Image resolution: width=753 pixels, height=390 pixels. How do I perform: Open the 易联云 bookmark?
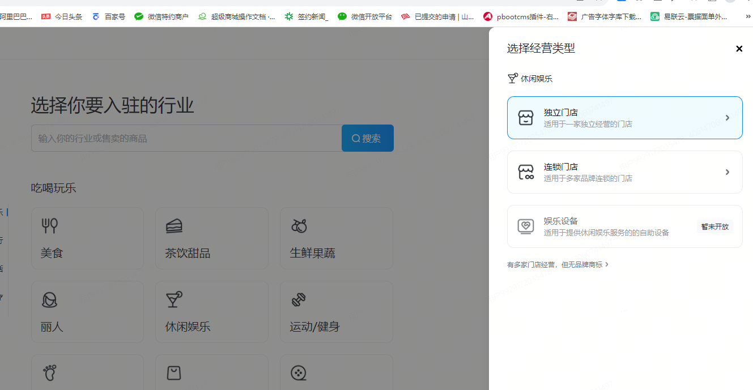(x=689, y=16)
